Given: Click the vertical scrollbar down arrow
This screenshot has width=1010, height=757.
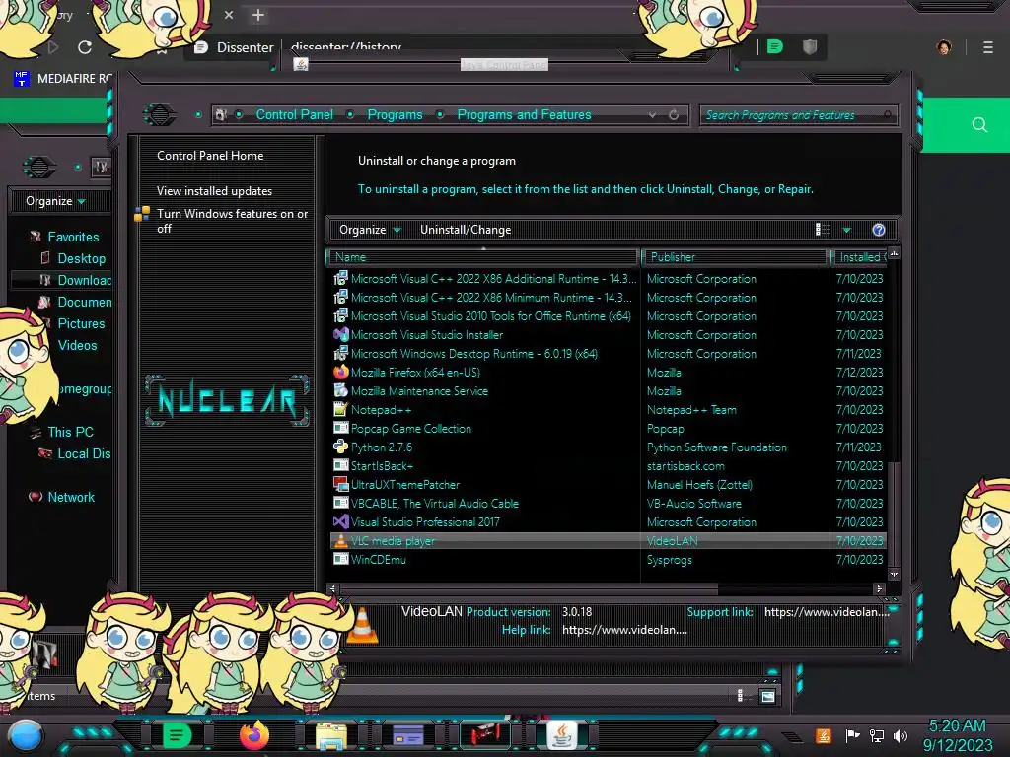Looking at the screenshot, I should click(894, 574).
